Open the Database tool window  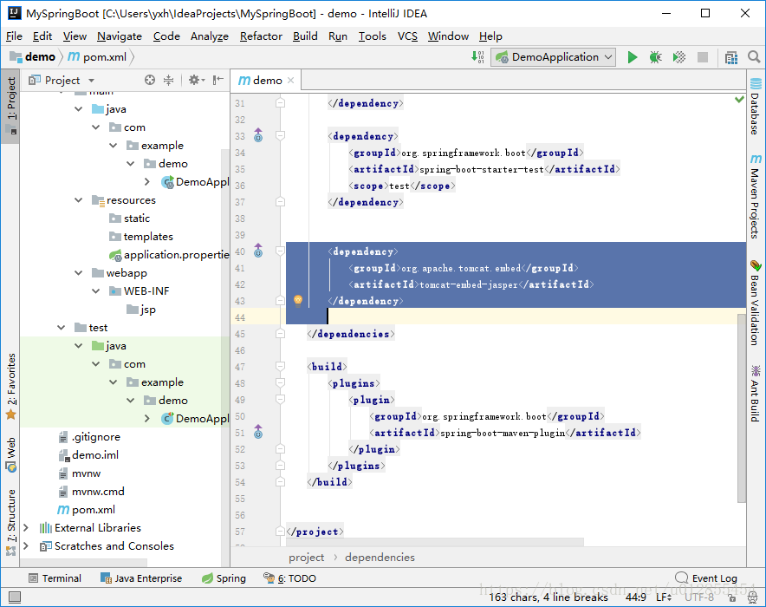756,106
